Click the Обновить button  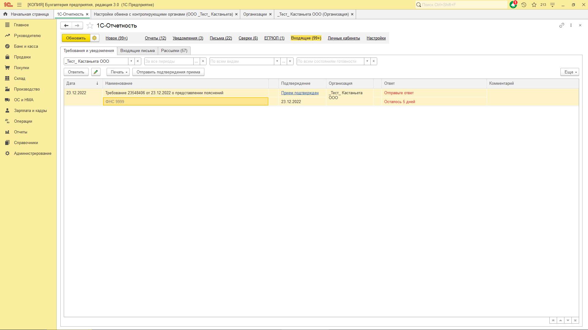pyautogui.click(x=76, y=38)
